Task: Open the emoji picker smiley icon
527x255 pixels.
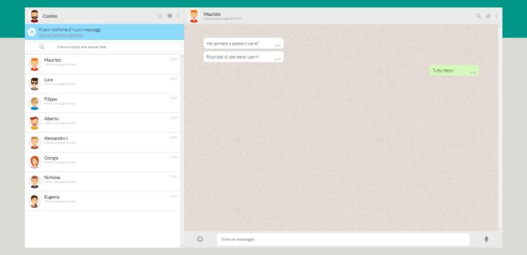Action: click(200, 239)
